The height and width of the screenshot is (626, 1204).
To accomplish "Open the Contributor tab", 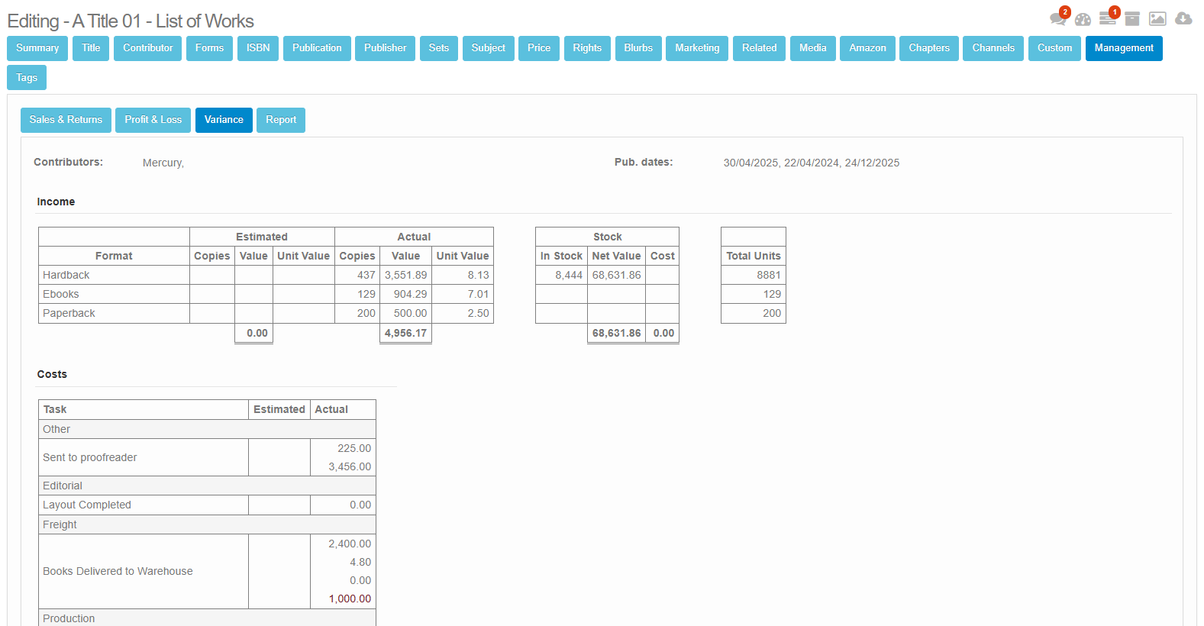I will coord(147,48).
